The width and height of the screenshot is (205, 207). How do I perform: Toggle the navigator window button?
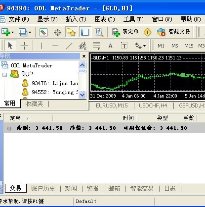71,32
